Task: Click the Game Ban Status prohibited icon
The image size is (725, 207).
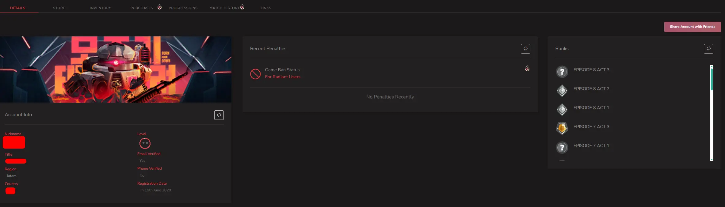Action: (x=255, y=74)
